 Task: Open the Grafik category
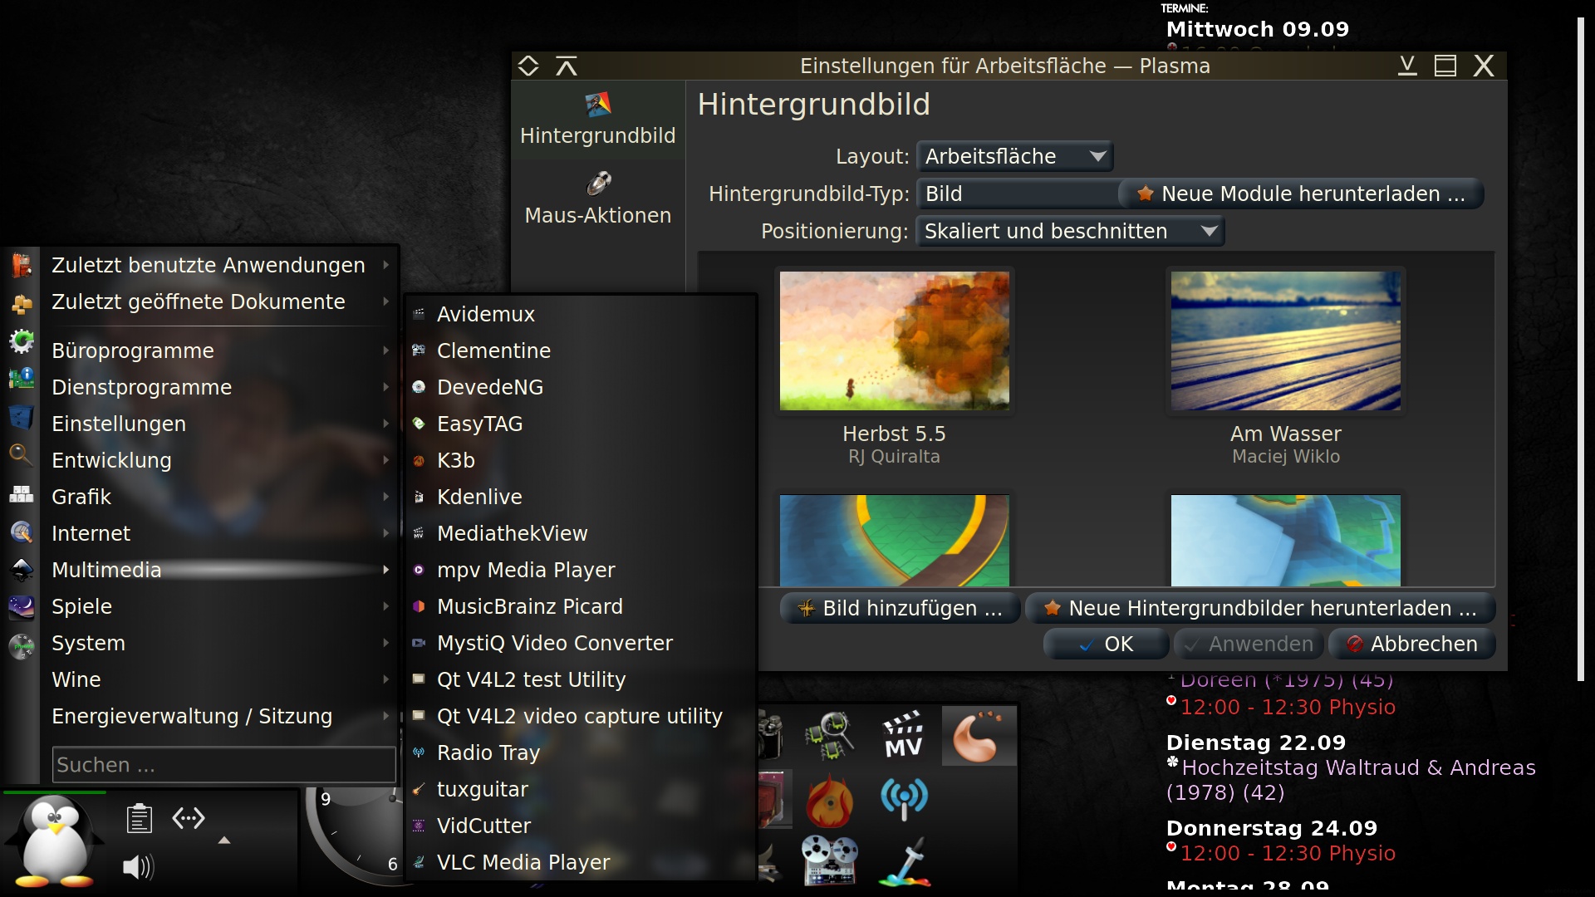pos(219,497)
